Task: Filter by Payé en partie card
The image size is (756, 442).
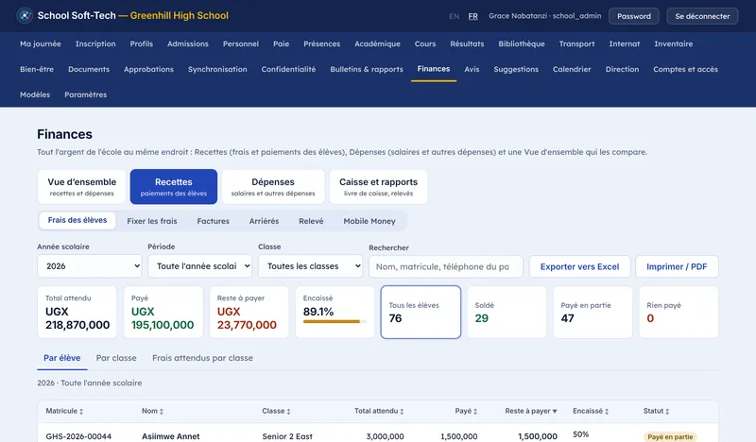Action: point(593,312)
